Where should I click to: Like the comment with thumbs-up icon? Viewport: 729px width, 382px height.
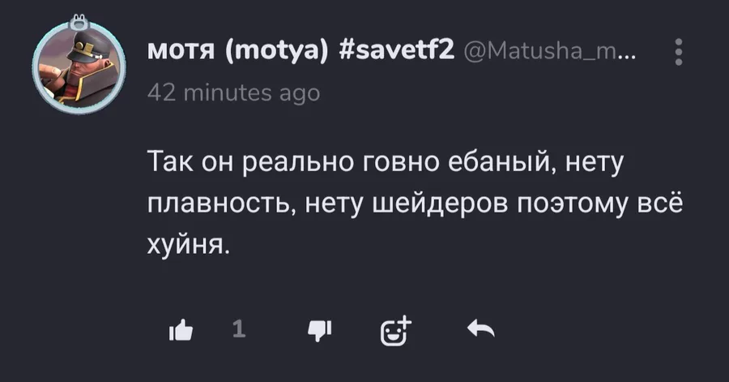pos(181,329)
